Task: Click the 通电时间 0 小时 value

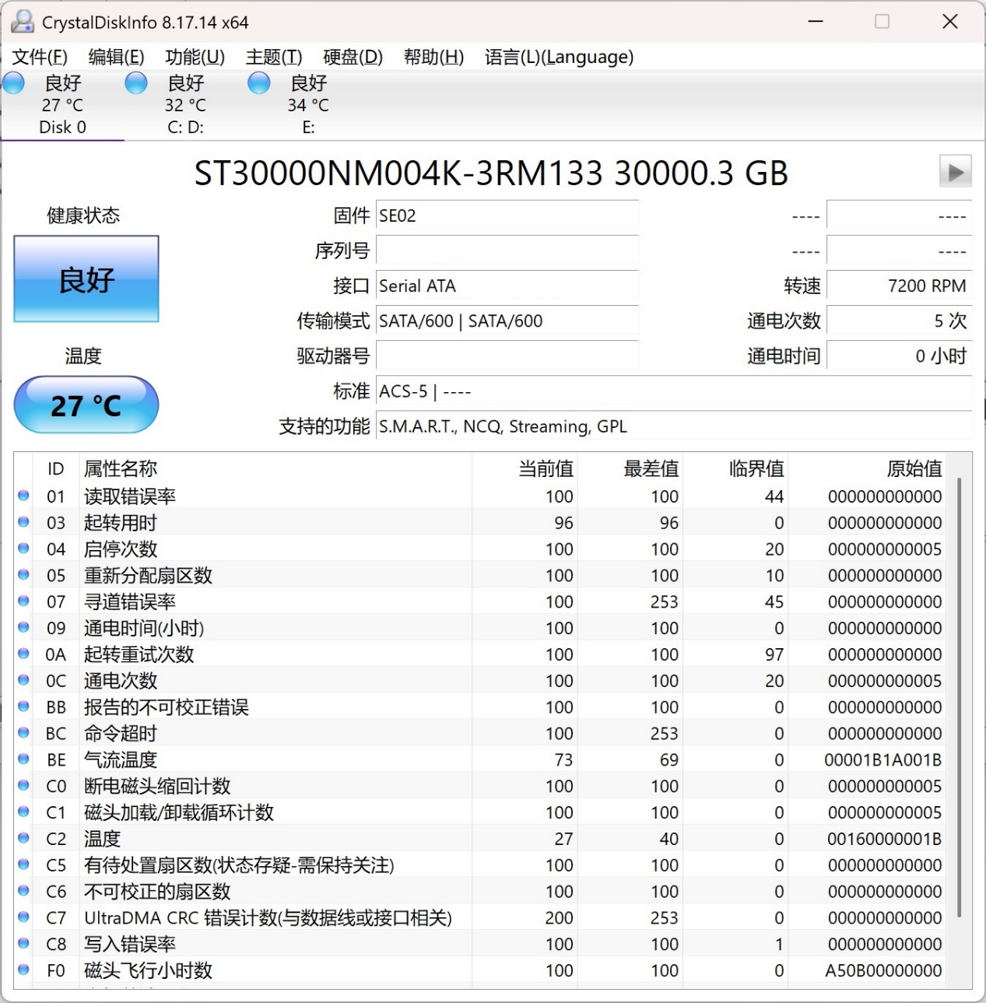Action: 900,356
